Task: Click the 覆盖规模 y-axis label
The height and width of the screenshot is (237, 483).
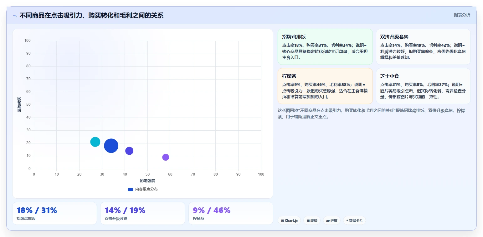Action: 19,105
